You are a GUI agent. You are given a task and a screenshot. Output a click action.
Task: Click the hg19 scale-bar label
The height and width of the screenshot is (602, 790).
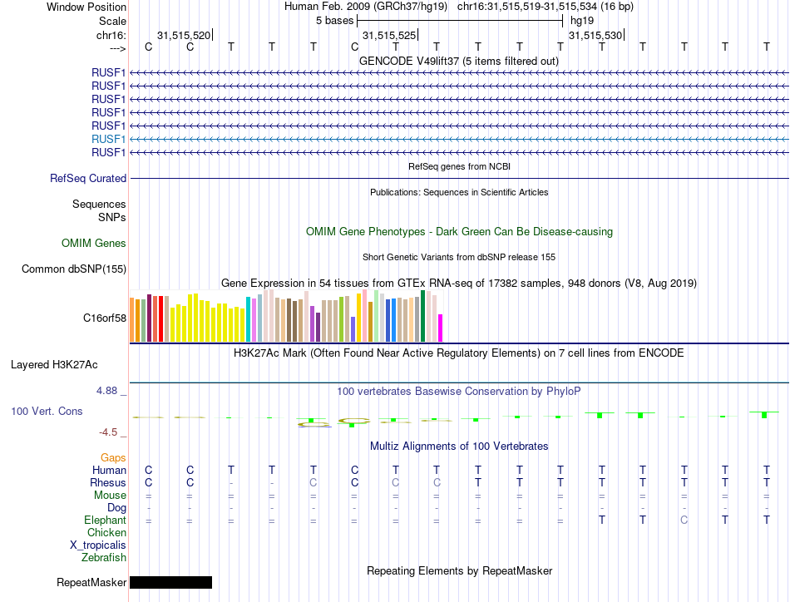pyautogui.click(x=582, y=21)
